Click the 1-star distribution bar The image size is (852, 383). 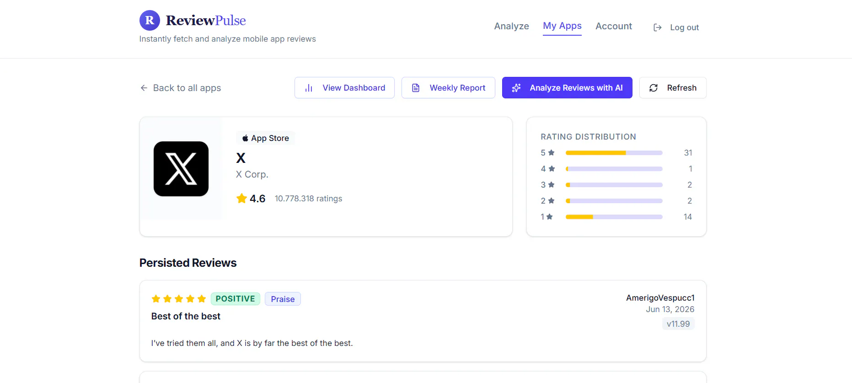pos(614,217)
